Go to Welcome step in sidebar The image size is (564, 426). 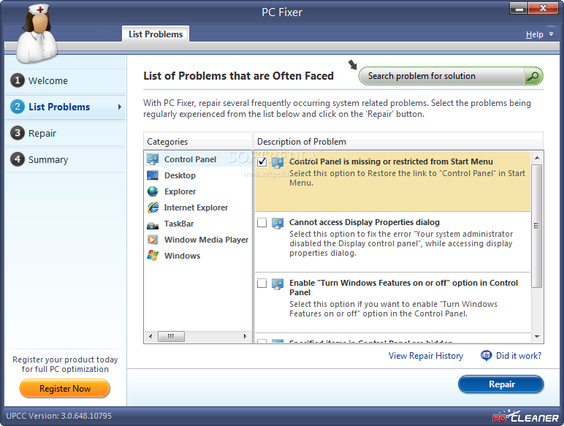(66, 80)
